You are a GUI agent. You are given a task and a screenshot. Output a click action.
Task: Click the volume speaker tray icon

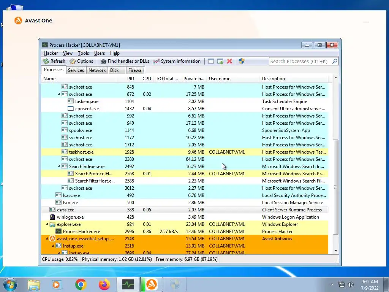pyautogui.click(x=351, y=285)
